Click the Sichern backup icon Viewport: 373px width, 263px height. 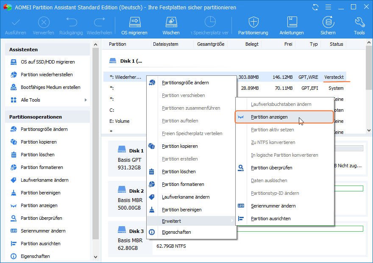(x=328, y=22)
